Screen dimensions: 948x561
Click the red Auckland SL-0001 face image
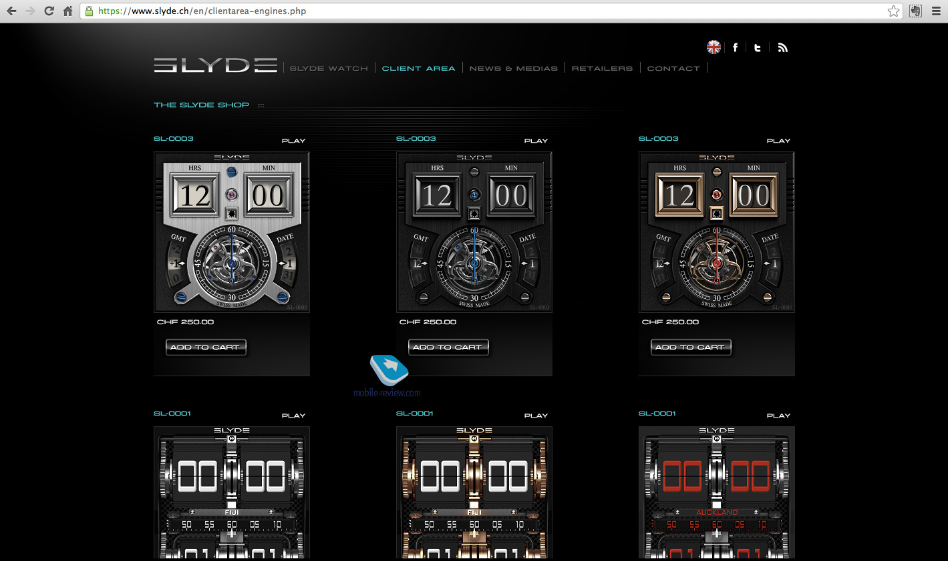[717, 492]
